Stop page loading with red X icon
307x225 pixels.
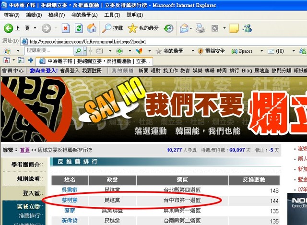[x=66, y=28]
